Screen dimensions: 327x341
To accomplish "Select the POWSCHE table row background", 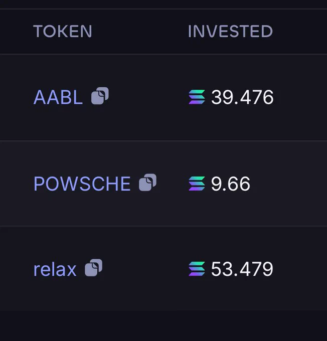I will (x=163, y=184).
